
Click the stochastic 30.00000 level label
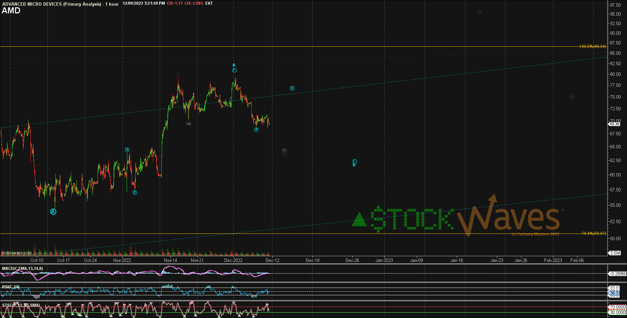[x=617, y=313]
